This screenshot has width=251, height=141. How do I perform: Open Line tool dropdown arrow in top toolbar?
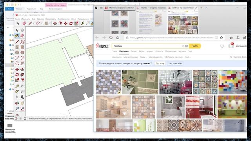(34, 23)
